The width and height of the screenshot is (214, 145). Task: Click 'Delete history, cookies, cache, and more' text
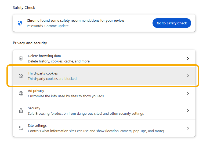tap(59, 61)
